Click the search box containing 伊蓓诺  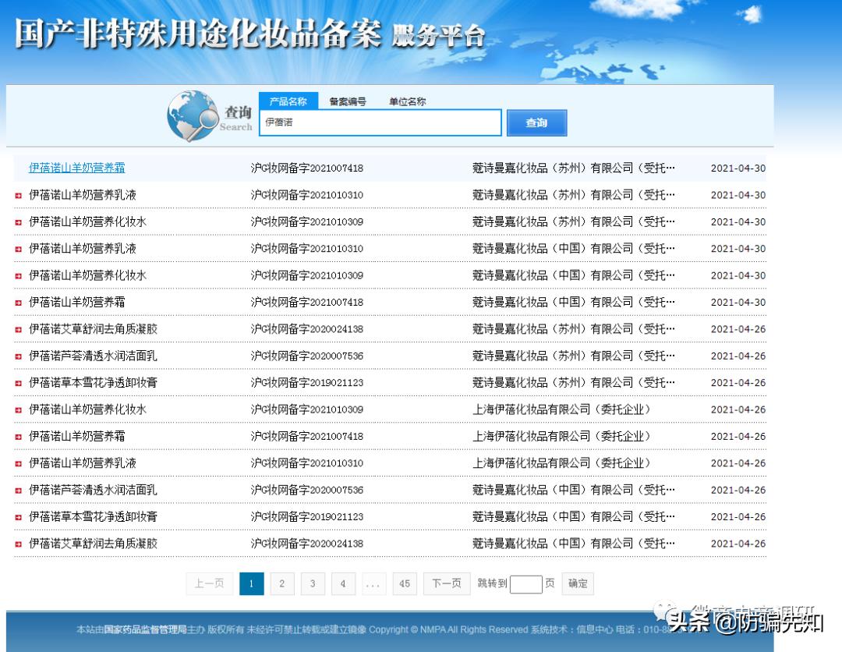[380, 122]
